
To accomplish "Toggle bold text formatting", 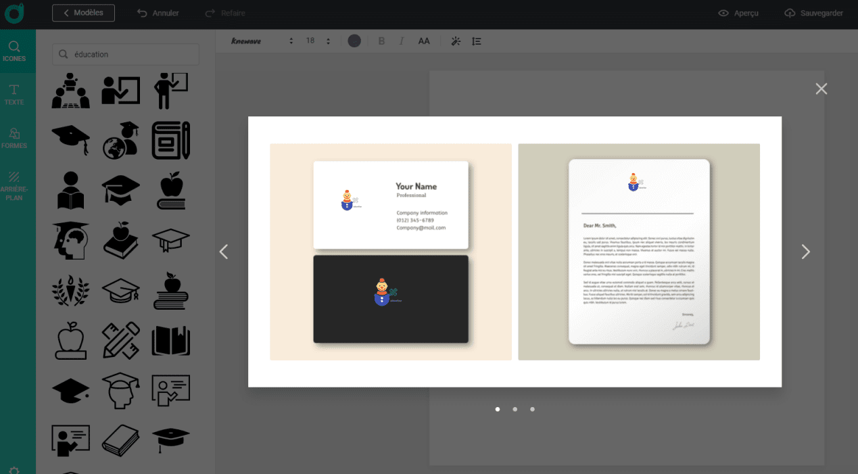I will 381,41.
